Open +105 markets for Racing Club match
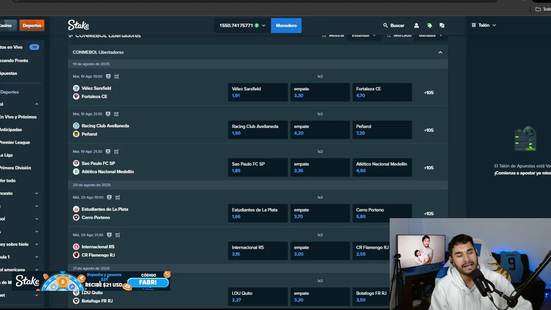The width and height of the screenshot is (551, 310). pos(429,130)
